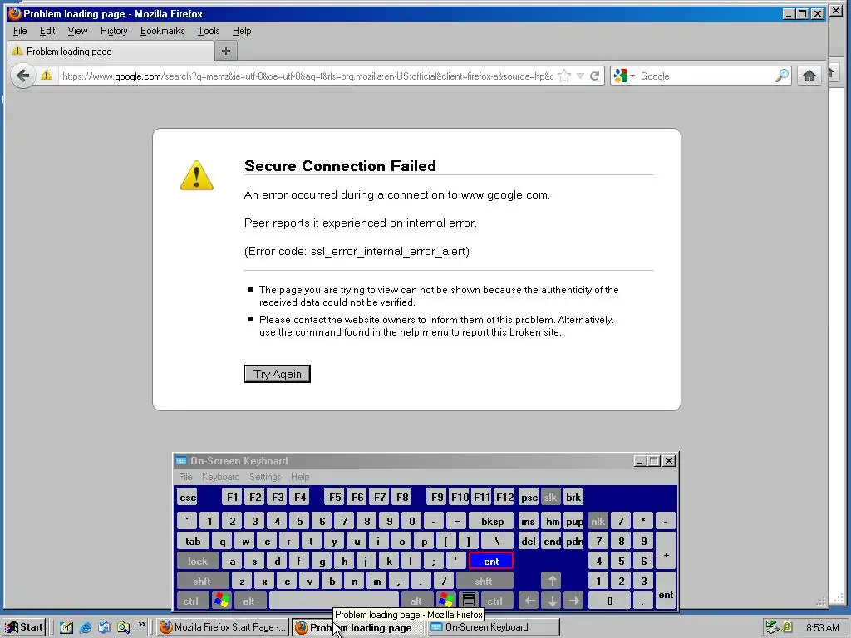Open the Firefox home page via house icon
The width and height of the screenshot is (851, 638).
(809, 76)
